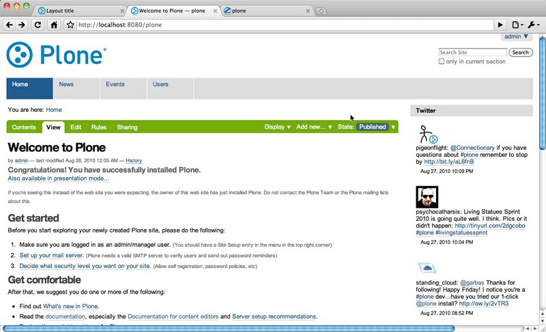
Task: Click psychocatharsis Twitter avatar thumbnail
Action: pyautogui.click(x=427, y=197)
